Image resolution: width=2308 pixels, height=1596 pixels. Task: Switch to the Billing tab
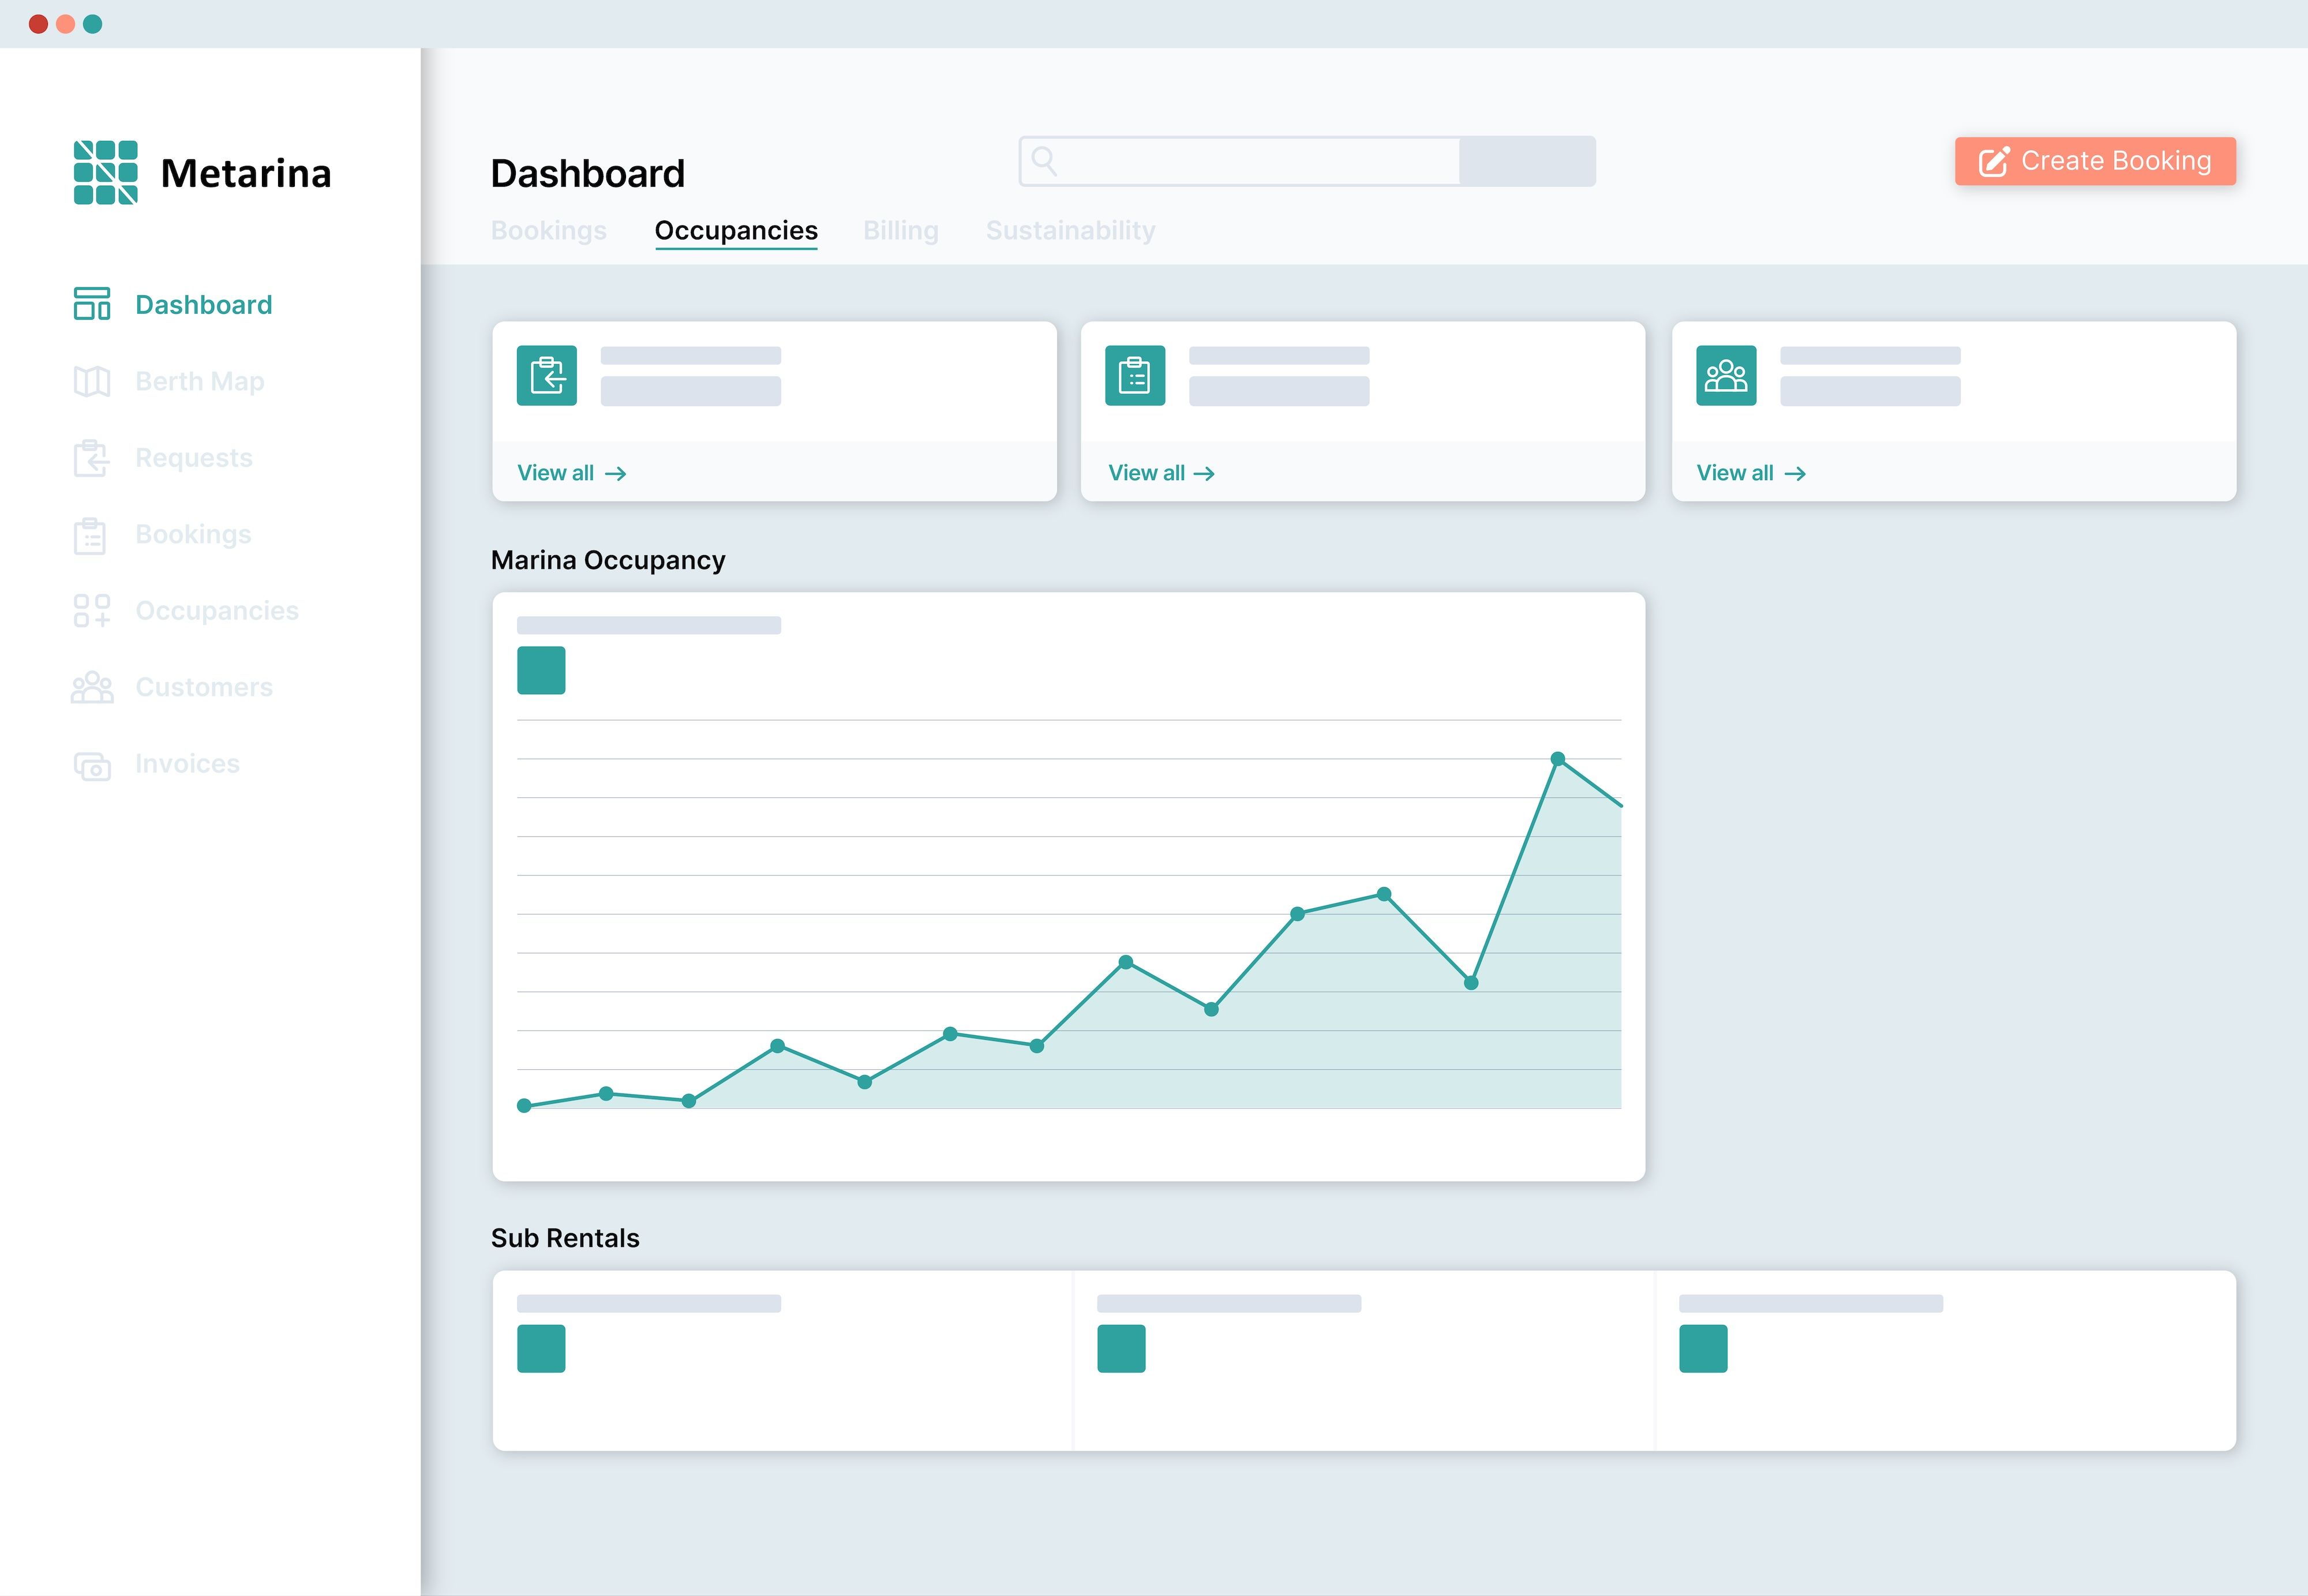[900, 230]
